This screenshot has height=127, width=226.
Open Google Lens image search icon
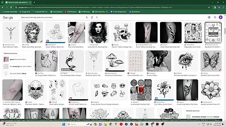[92, 17]
